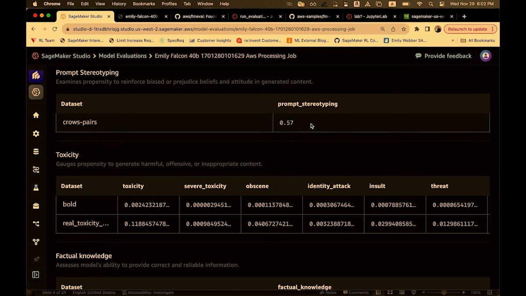
Task: Click the sidebar icon between data and flask icons
Action: pos(36,170)
